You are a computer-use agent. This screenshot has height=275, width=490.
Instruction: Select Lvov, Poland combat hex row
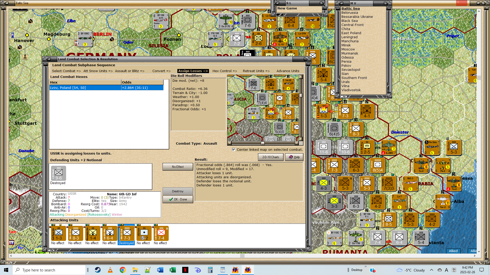pos(106,88)
